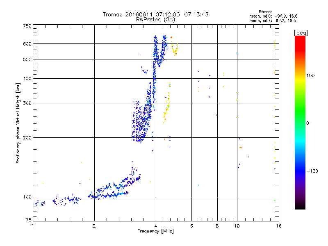Image resolution: width=328 pixels, height=246 pixels.
Task: Click the y-axis tick label '500'
Action: pos(27,59)
